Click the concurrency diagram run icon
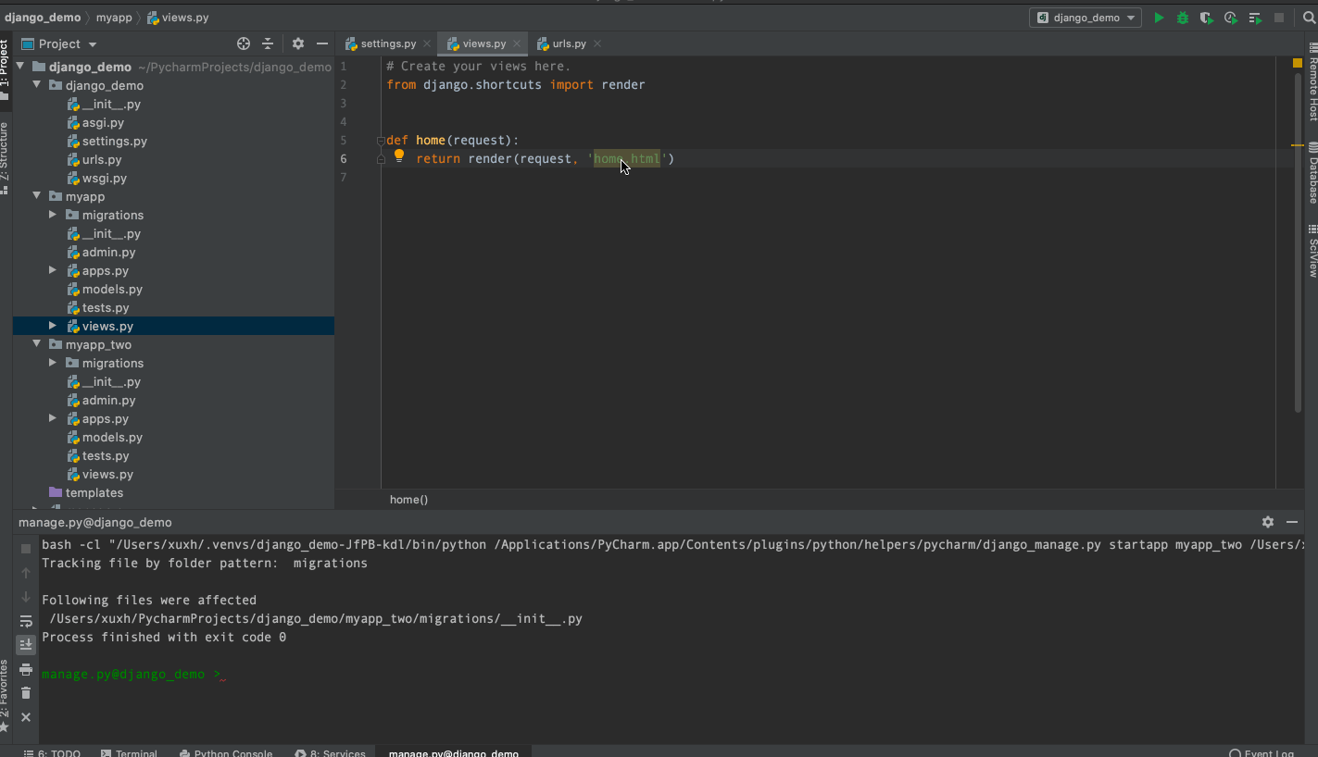This screenshot has width=1318, height=757. [1255, 18]
